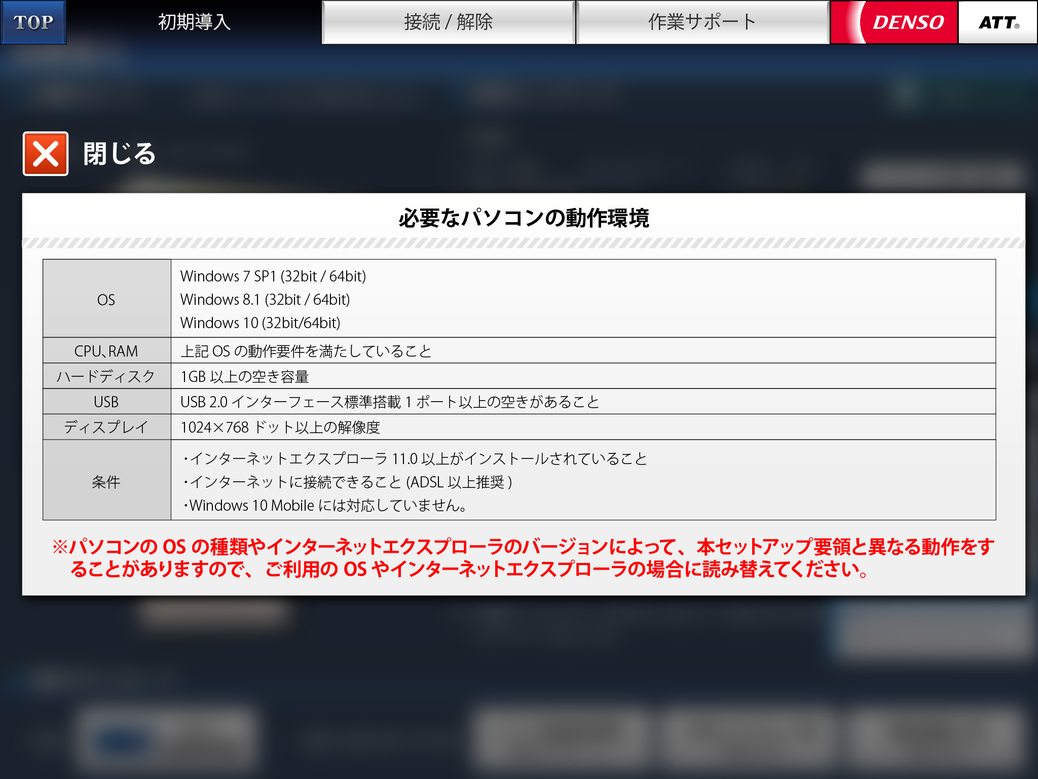This screenshot has width=1038, height=779.
Task: Click the red X close icon
Action: pyautogui.click(x=46, y=154)
